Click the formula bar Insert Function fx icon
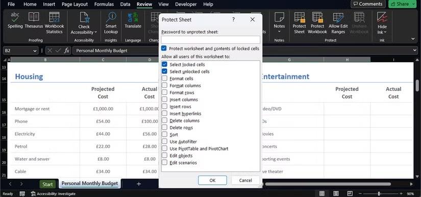 point(66,51)
